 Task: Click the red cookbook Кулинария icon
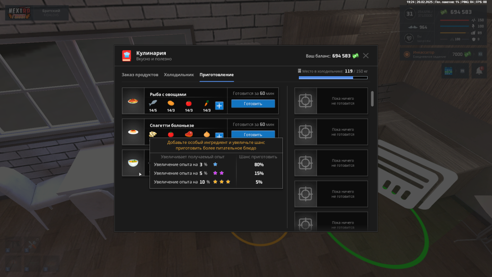126,56
